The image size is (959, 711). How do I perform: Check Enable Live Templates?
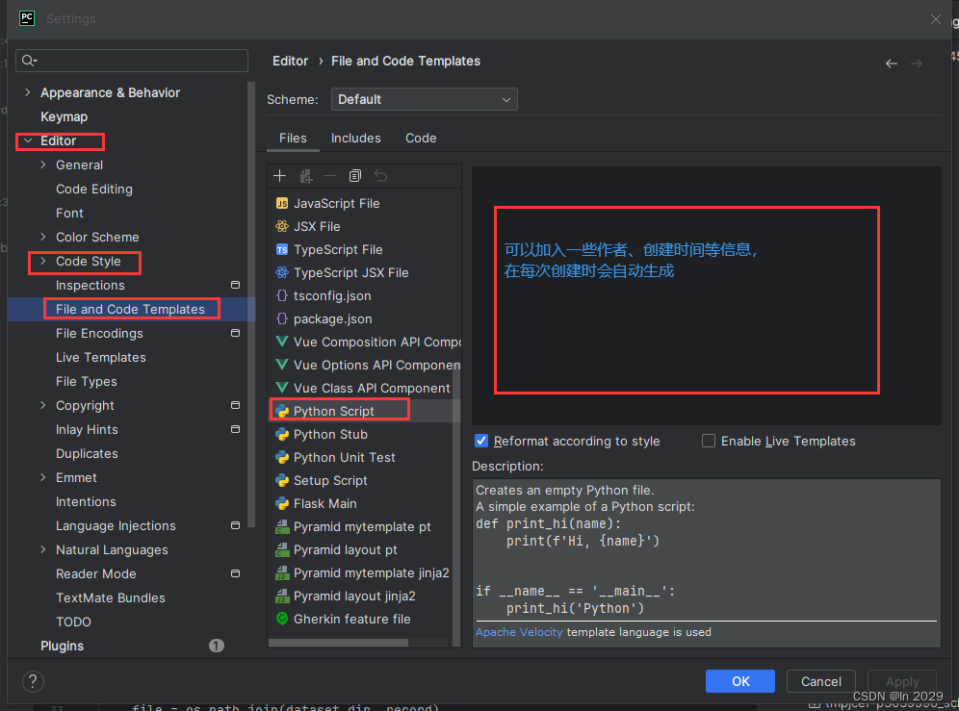(709, 441)
